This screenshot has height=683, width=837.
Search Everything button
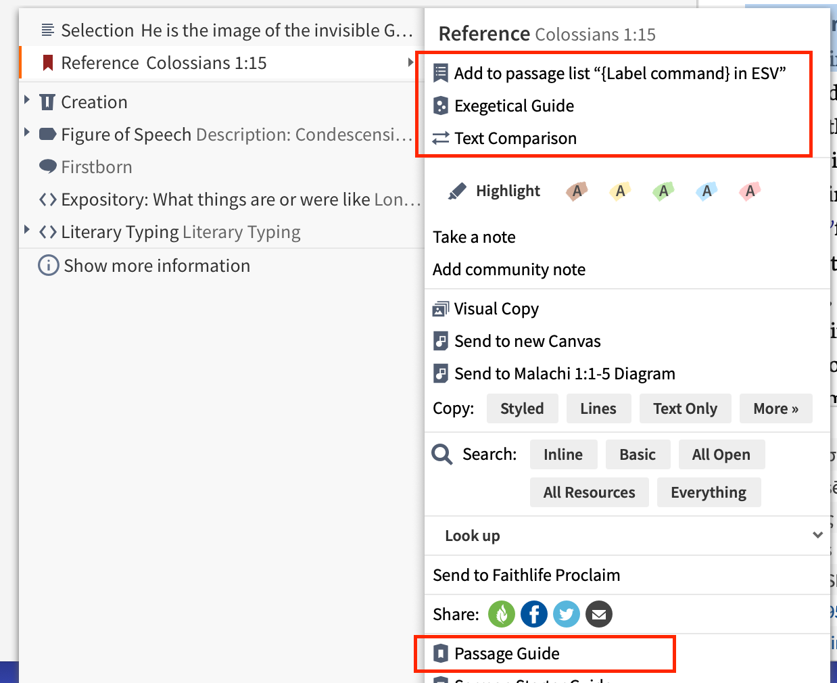click(x=709, y=492)
